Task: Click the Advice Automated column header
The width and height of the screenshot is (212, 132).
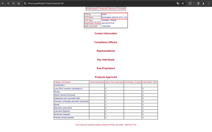Action: pos(97,82)
